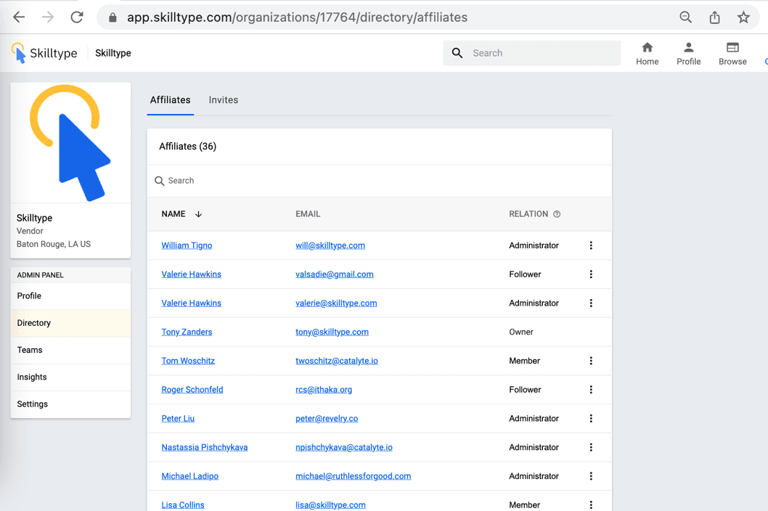Toggle the NAME column sort arrow

pos(198,214)
